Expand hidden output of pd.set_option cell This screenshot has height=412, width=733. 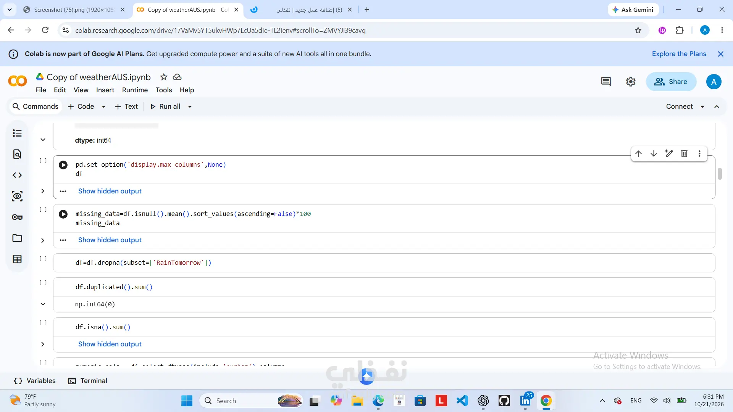tap(110, 191)
